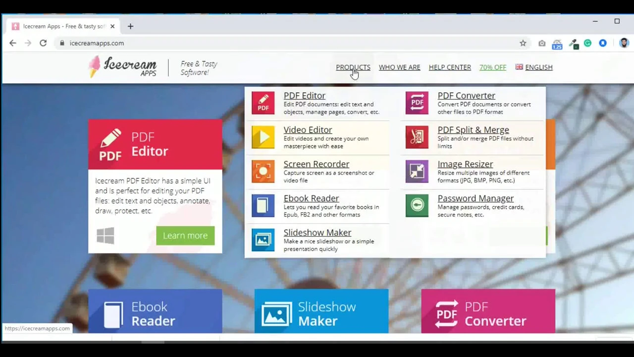The width and height of the screenshot is (634, 357).
Task: Click the green circular extension icon
Action: click(588, 43)
